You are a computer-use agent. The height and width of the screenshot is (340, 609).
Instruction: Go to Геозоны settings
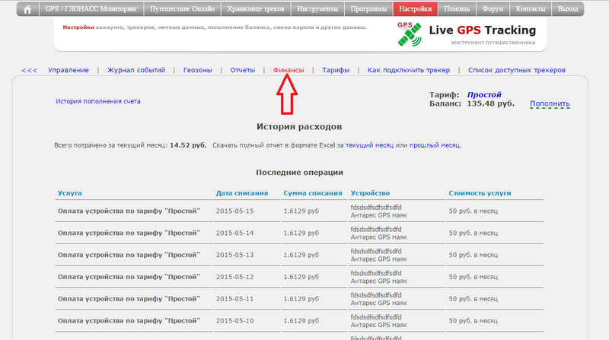click(x=198, y=70)
